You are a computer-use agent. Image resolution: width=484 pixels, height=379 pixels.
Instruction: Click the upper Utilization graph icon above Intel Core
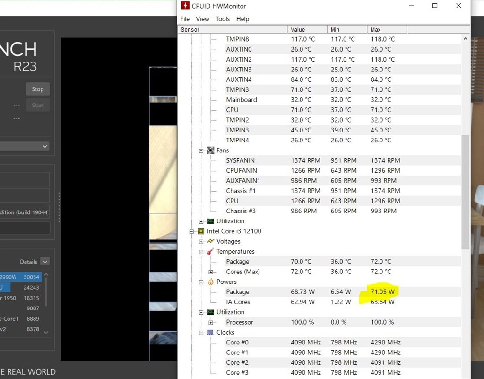click(210, 221)
